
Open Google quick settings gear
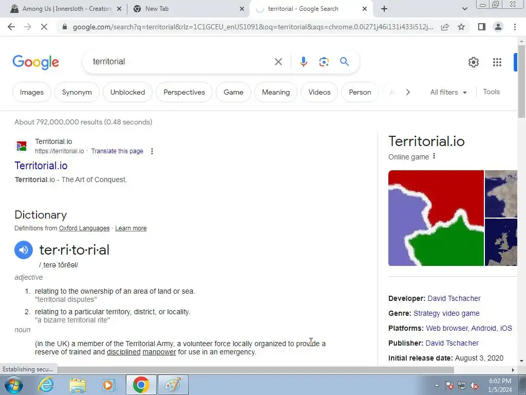[x=473, y=62]
